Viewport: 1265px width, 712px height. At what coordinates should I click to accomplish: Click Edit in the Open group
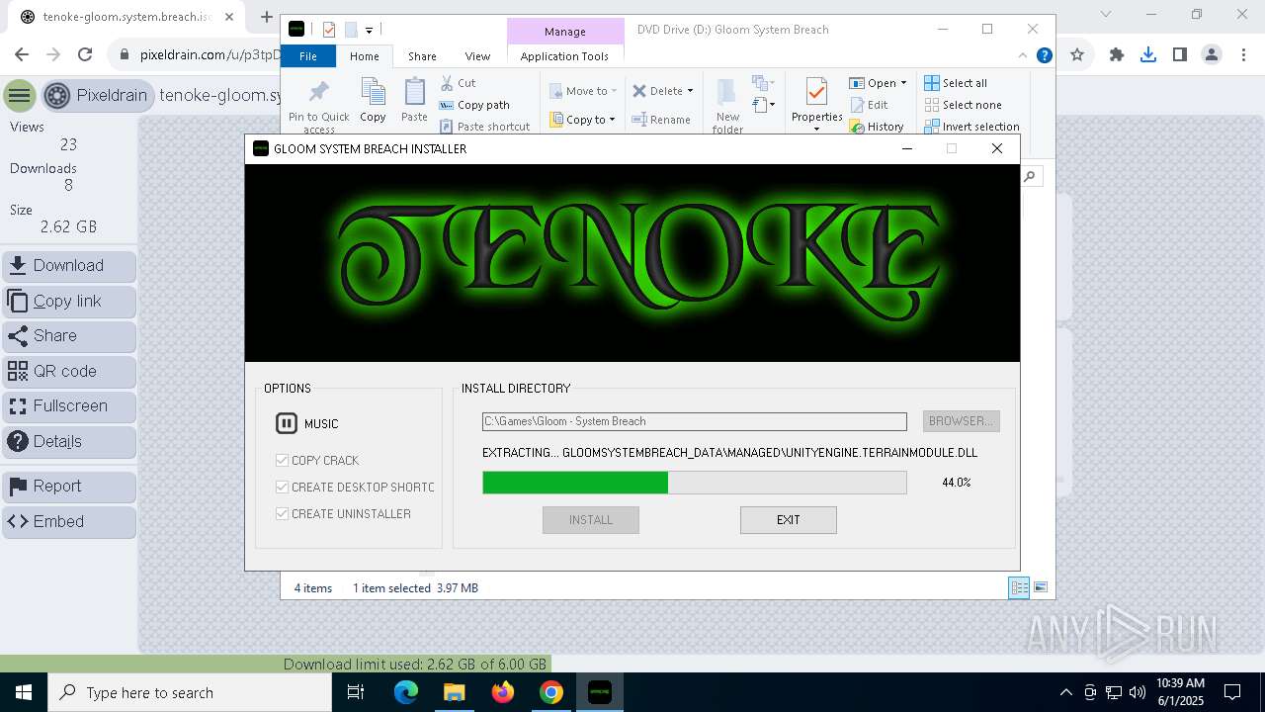[x=869, y=105]
